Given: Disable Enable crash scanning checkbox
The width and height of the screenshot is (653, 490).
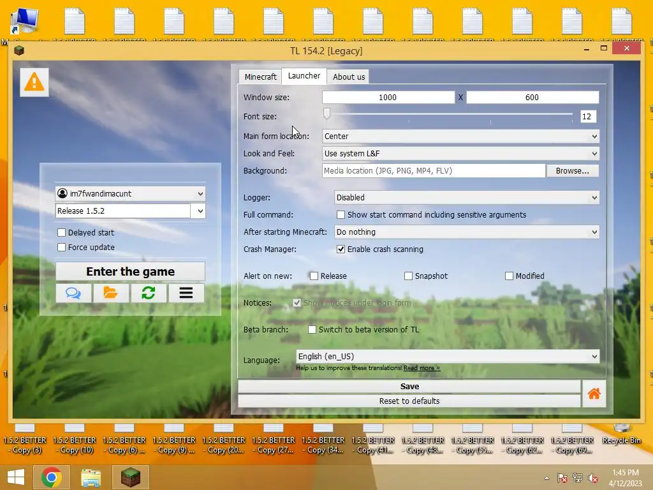Looking at the screenshot, I should tap(341, 249).
